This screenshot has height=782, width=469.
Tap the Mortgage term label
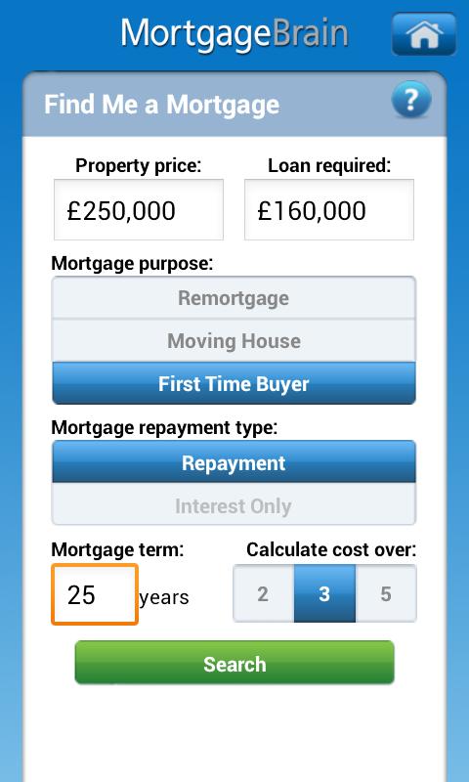(117, 549)
